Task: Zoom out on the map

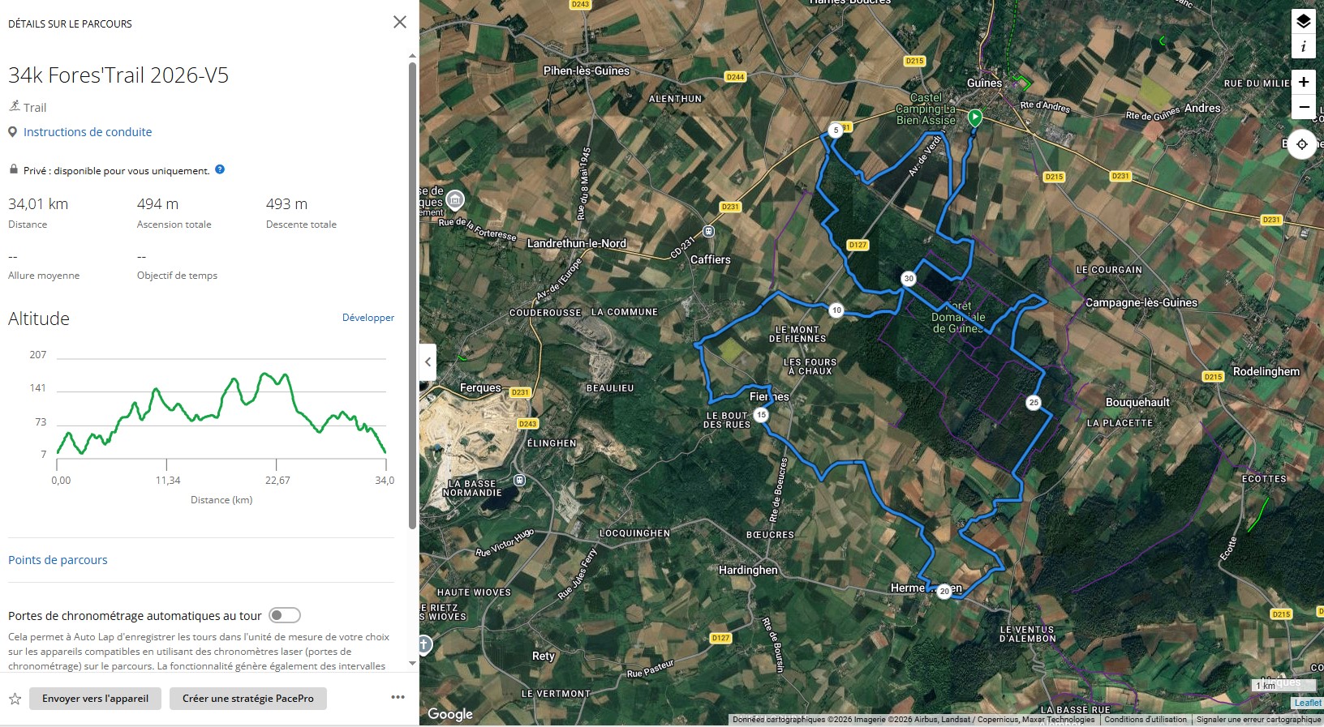Action: point(1303,107)
